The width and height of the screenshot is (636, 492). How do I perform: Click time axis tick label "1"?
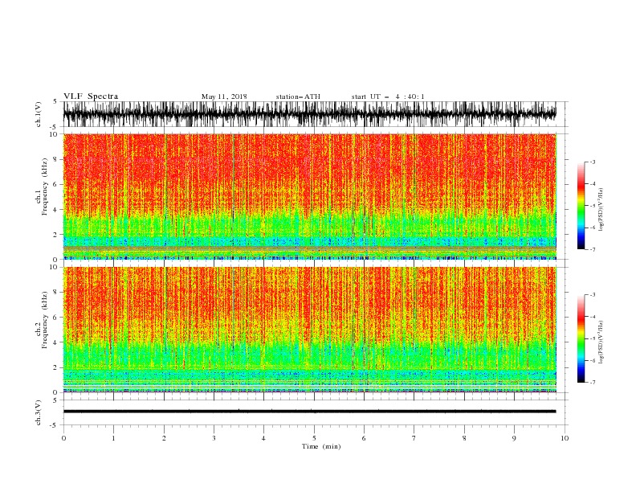pyautogui.click(x=113, y=438)
